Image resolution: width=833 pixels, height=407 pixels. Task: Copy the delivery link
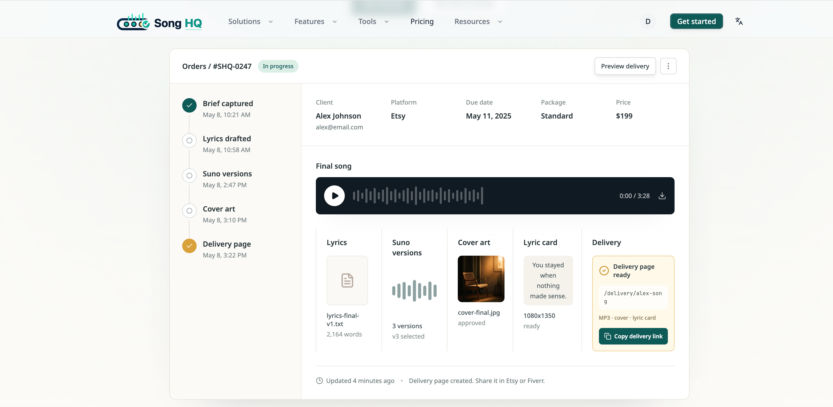pos(633,336)
